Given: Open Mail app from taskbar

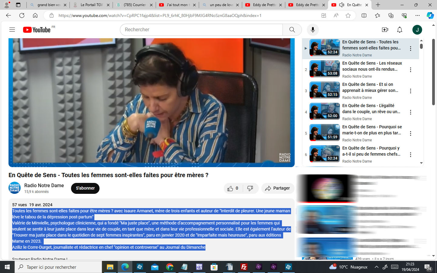Looking at the screenshot, I should click(154, 267).
